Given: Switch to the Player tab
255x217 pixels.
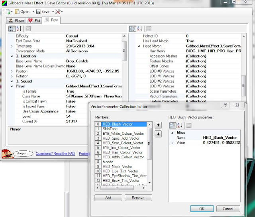Looking at the screenshot, I should pos(16,20).
